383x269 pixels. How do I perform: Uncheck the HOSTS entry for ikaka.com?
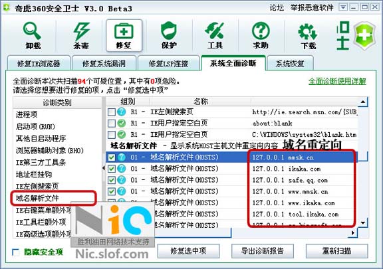(x=112, y=169)
